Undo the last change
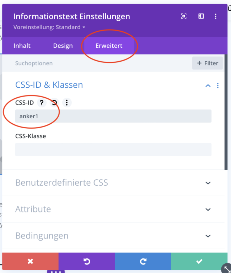 (87, 262)
